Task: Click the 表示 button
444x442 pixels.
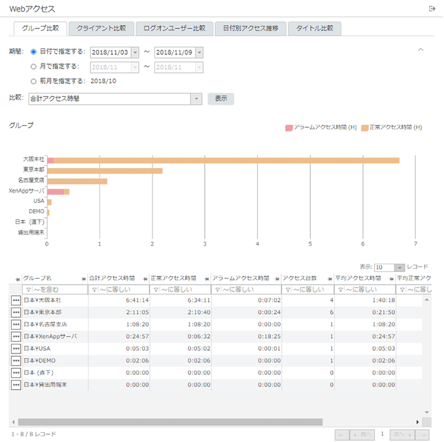Action: pyautogui.click(x=220, y=99)
